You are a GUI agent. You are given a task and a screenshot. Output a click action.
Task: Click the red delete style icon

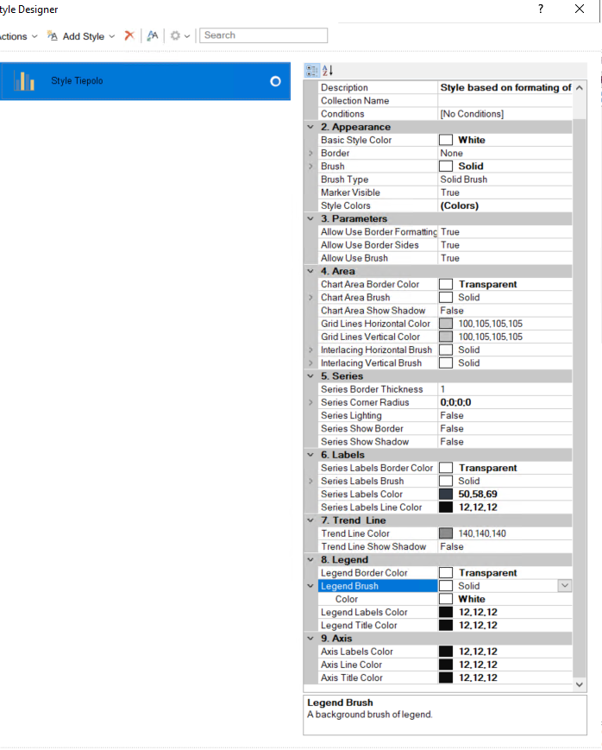pos(129,36)
